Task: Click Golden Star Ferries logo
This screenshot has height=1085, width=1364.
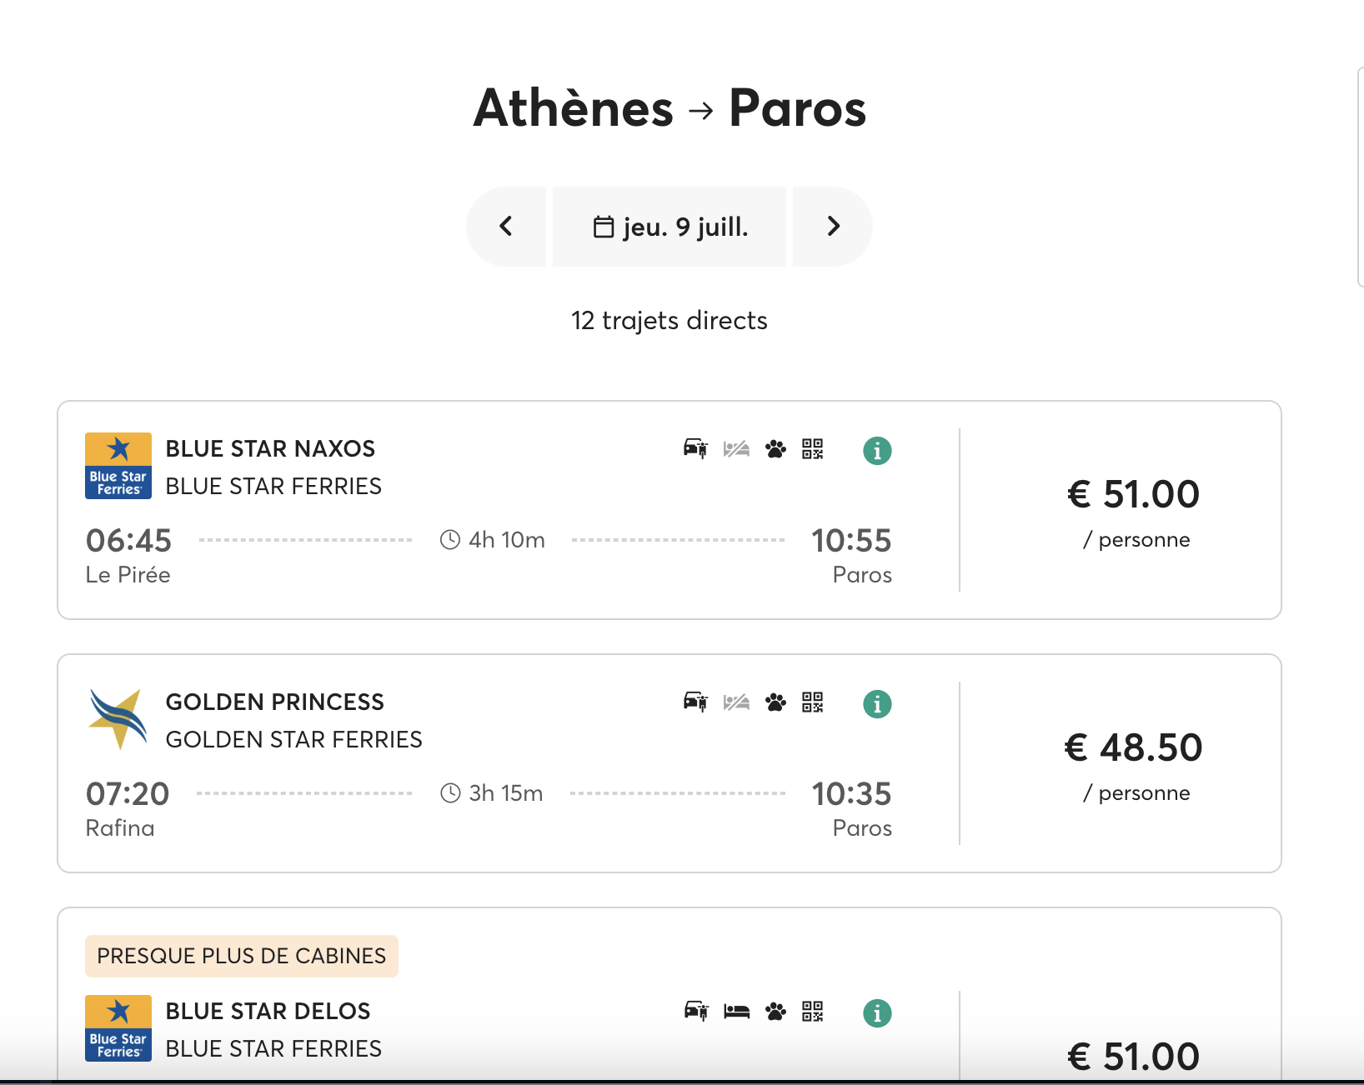Action: click(x=118, y=719)
